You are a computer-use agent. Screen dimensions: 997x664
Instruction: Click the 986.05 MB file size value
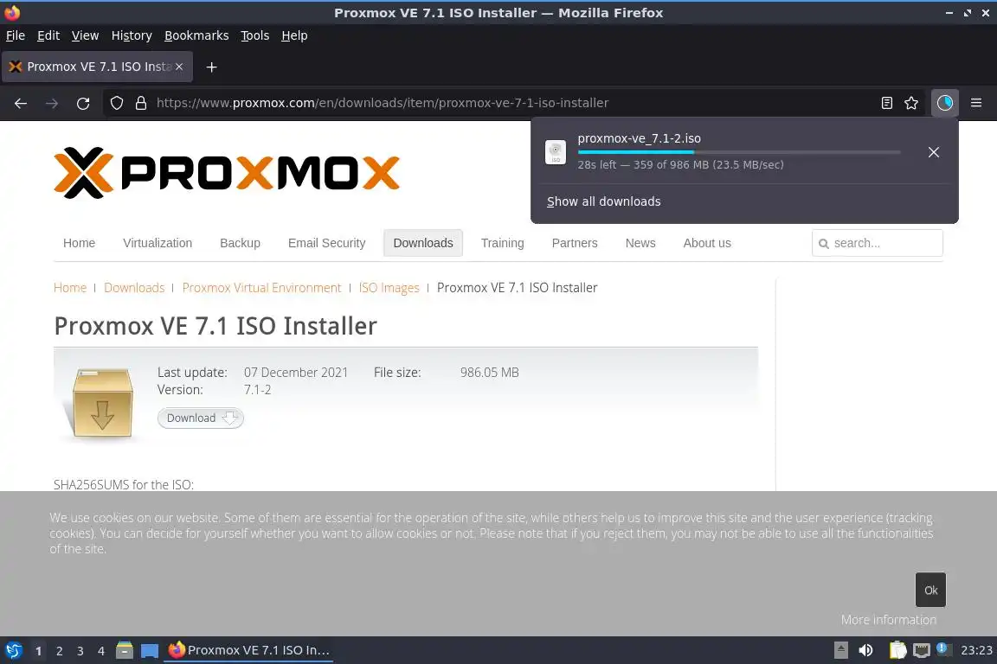click(490, 373)
